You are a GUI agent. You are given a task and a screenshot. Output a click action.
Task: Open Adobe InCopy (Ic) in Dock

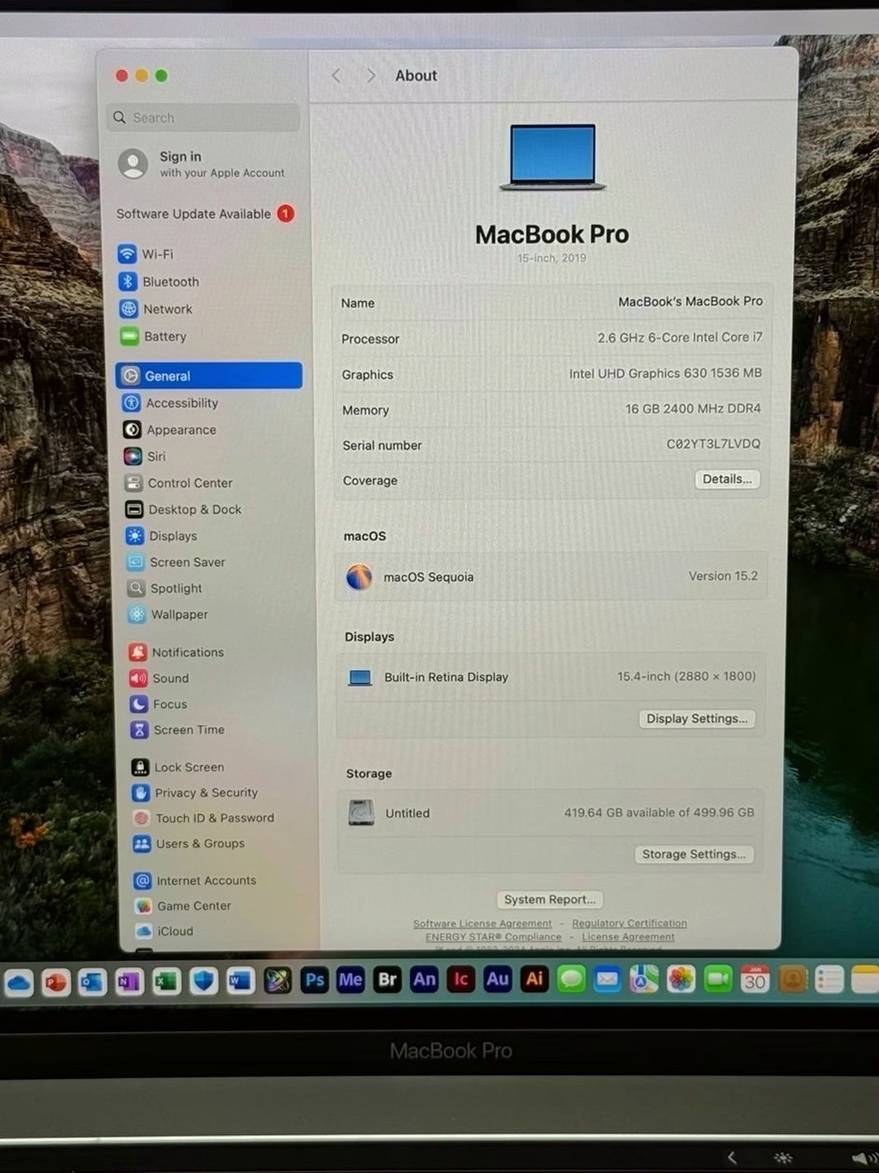pyautogui.click(x=460, y=979)
